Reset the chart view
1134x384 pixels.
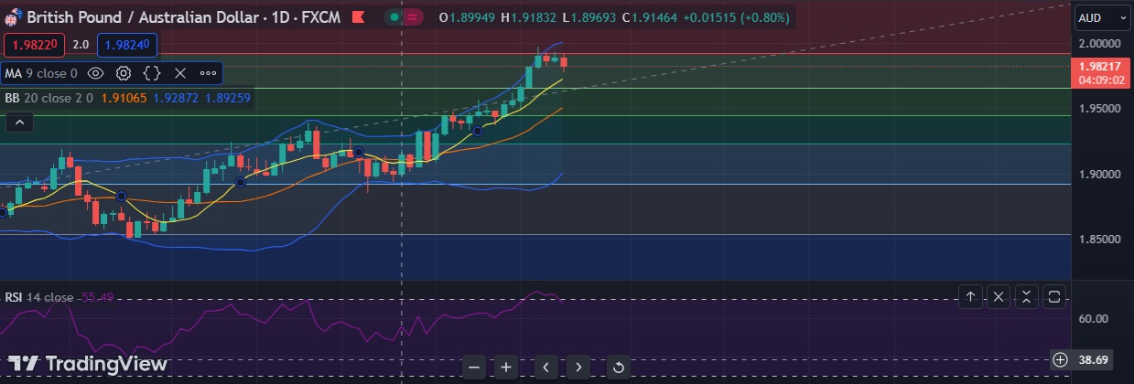(618, 368)
